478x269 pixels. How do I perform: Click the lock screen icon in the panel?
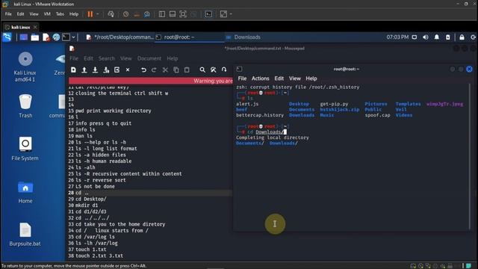click(x=462, y=37)
